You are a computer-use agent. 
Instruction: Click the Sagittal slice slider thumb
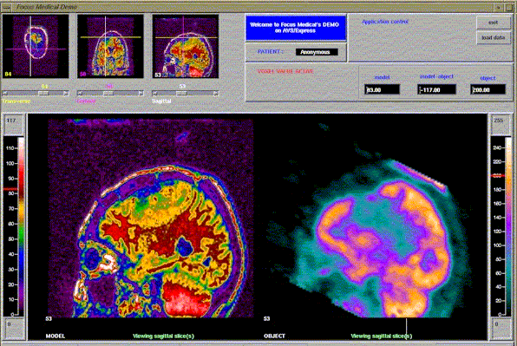(181, 94)
